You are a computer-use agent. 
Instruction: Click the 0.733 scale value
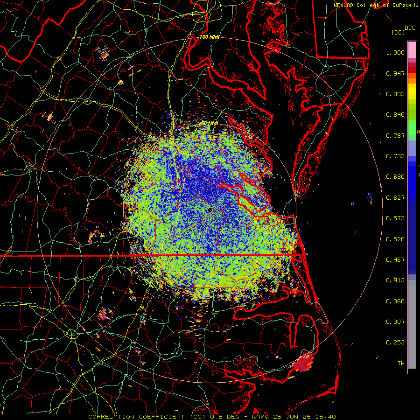point(395,156)
